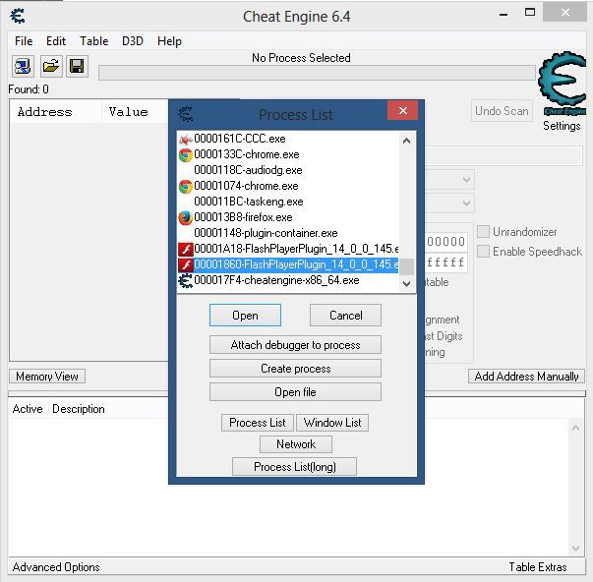The height and width of the screenshot is (582, 593).
Task: Expand the upper scan dropdown arrow
Action: click(x=467, y=180)
